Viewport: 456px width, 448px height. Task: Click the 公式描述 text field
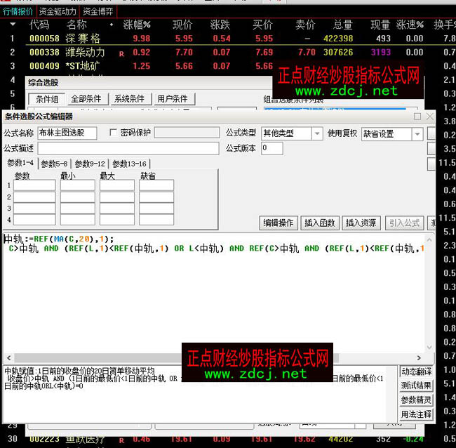coord(128,148)
